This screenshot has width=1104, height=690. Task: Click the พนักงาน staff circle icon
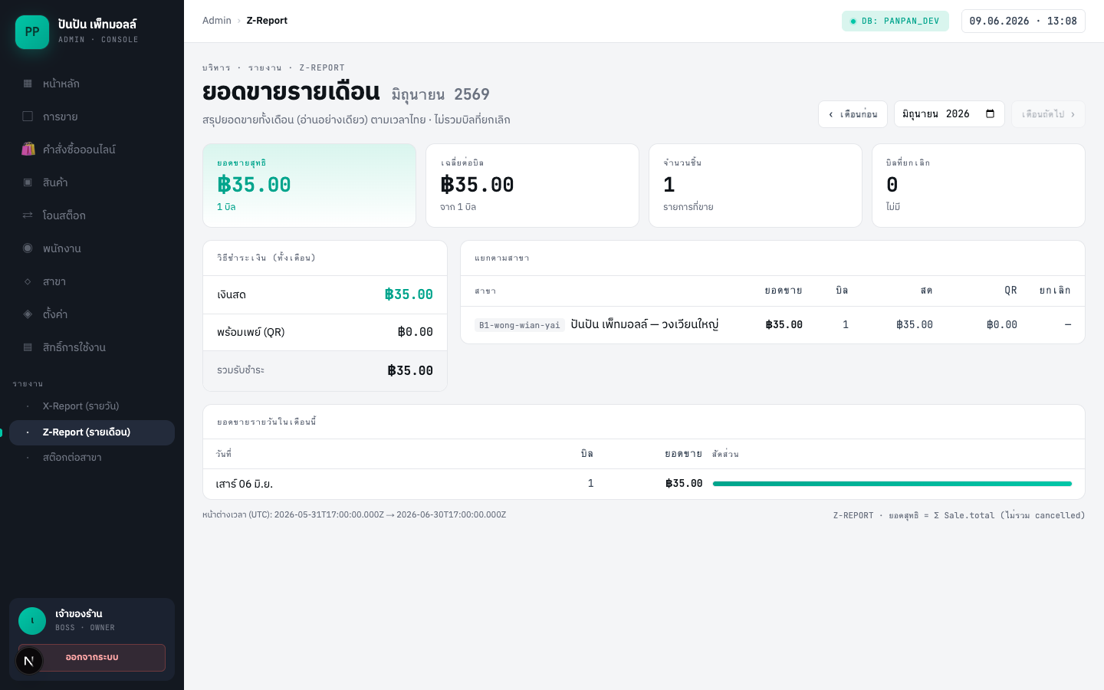(x=28, y=248)
